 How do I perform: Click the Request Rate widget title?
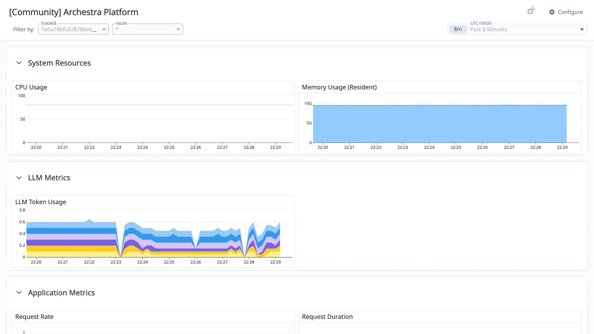click(34, 317)
